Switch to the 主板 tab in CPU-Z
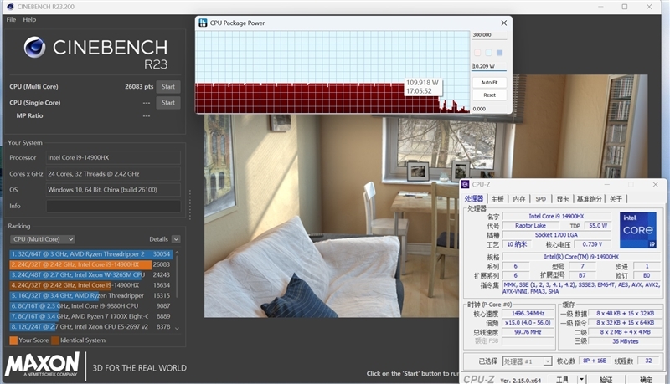 point(497,199)
